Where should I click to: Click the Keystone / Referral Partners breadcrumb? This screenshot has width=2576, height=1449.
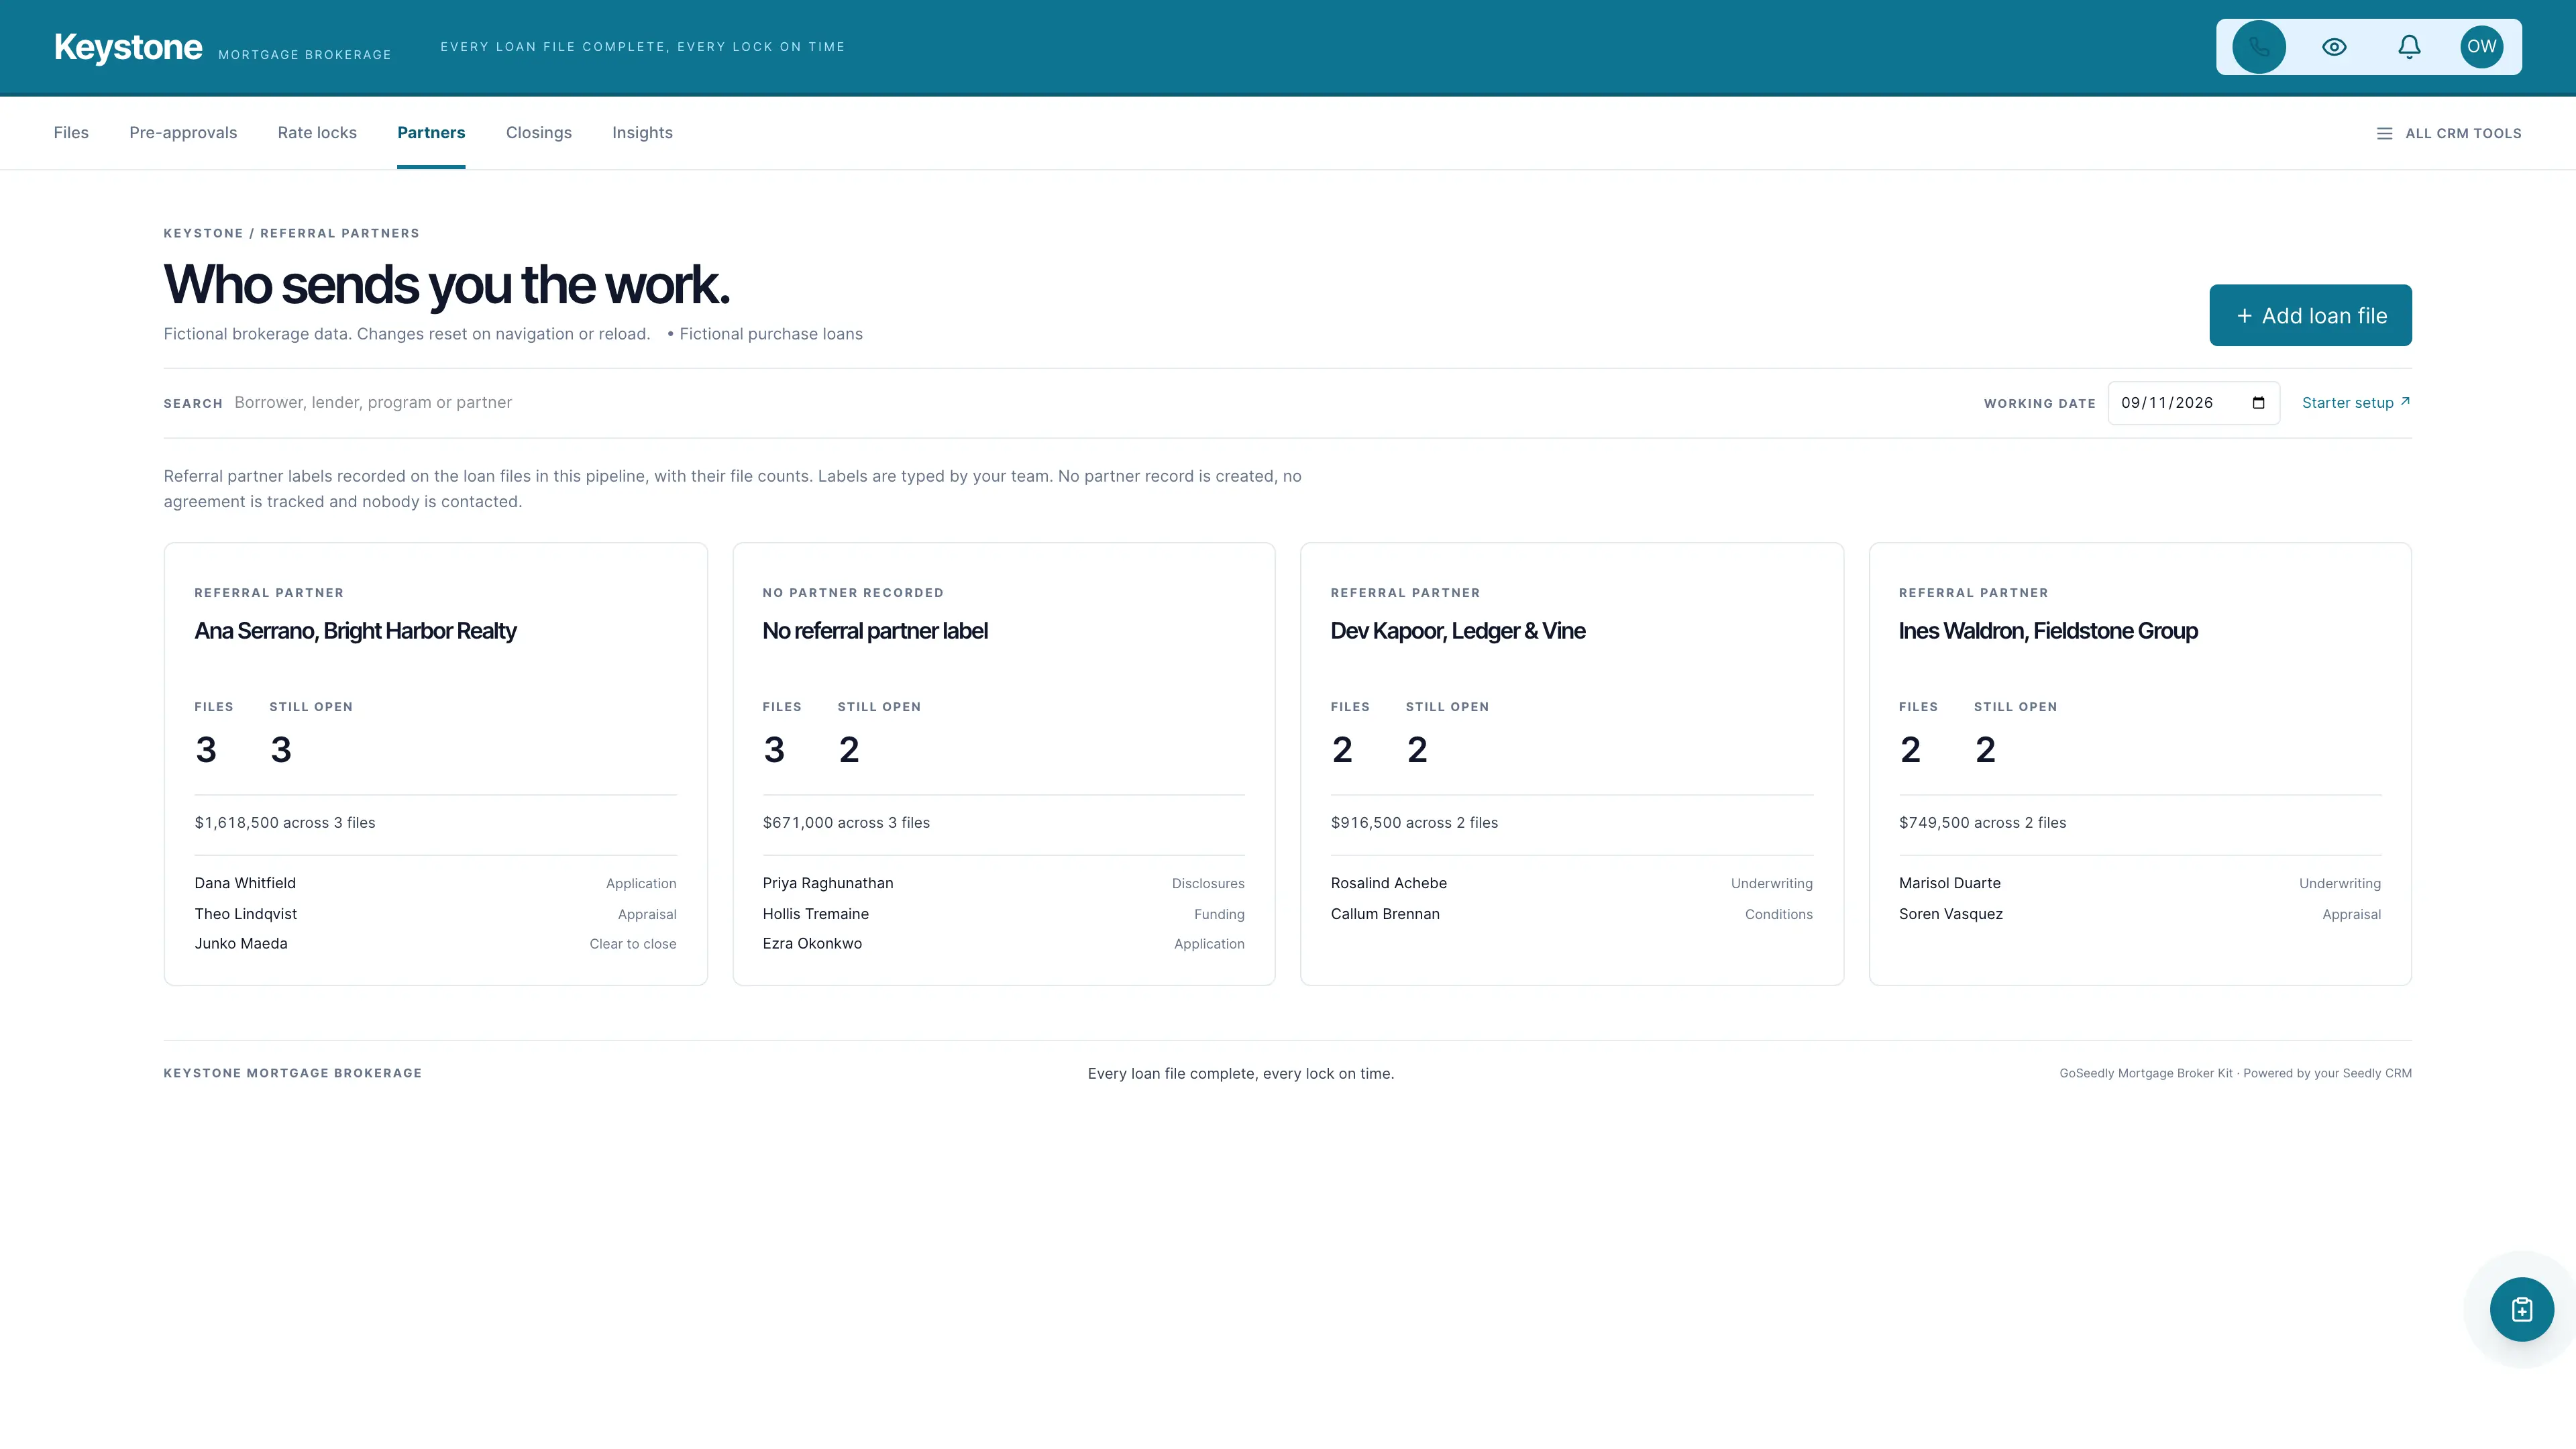pyautogui.click(x=291, y=233)
